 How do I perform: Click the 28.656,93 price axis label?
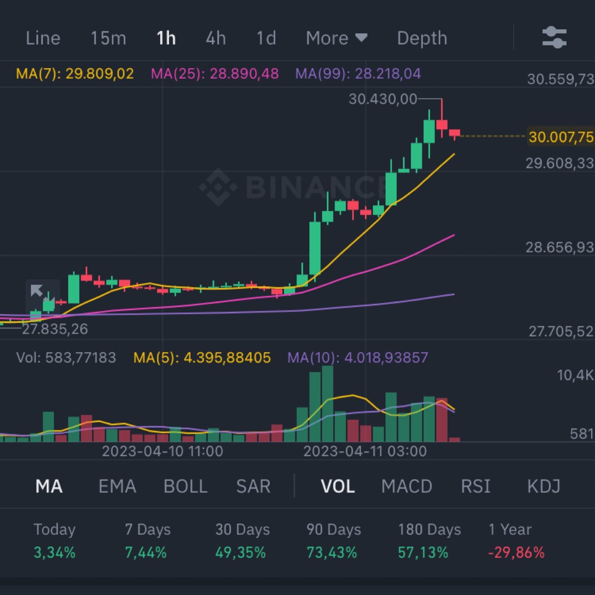pos(559,247)
